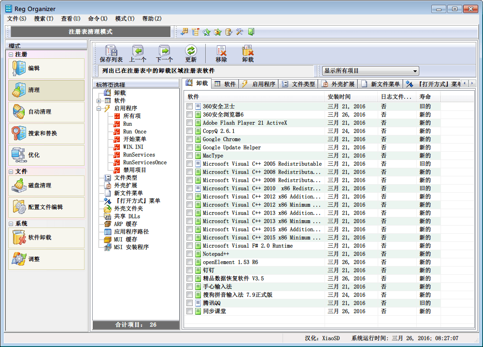Check the 同步课堂 checkbox
Screen dimensions: 483x347
point(189,311)
